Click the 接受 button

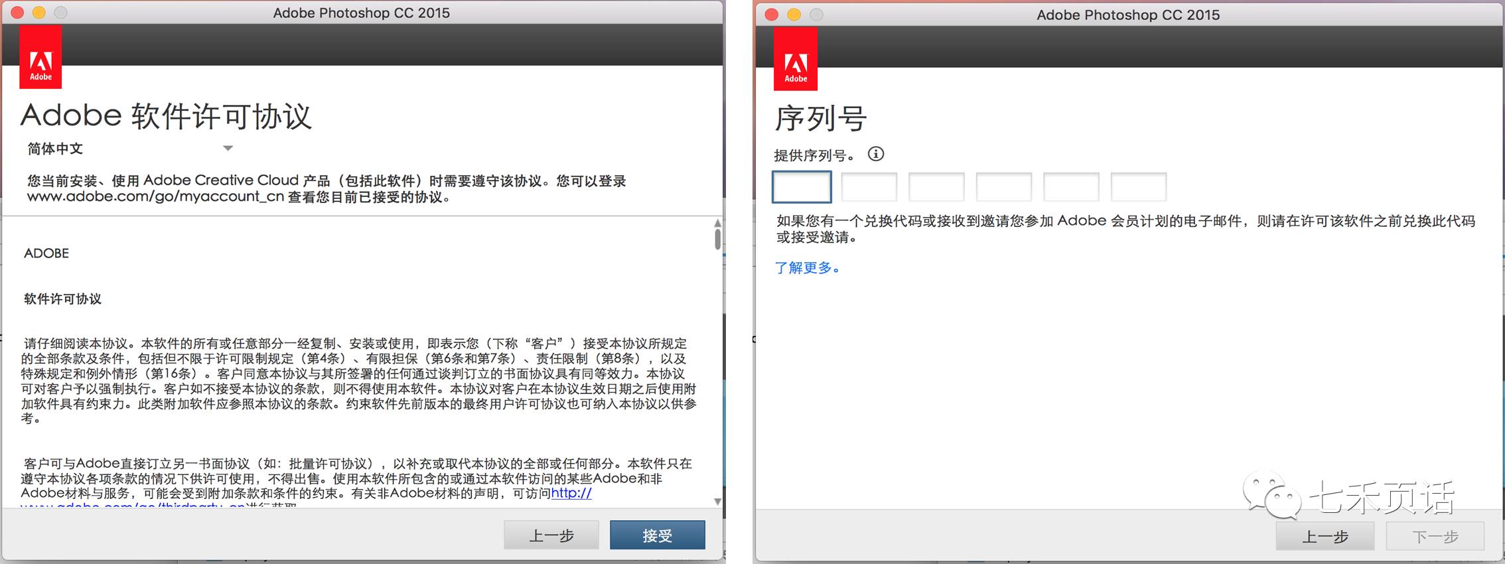(x=657, y=535)
